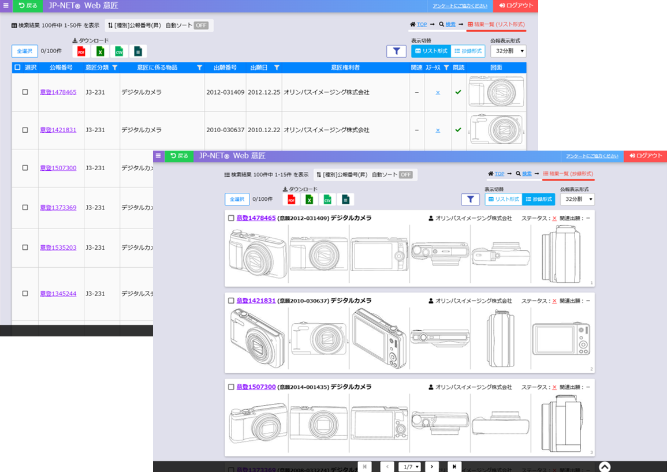The width and height of the screenshot is (667, 472).
Task: Download PDF in the list-view window
Action: (x=81, y=51)
